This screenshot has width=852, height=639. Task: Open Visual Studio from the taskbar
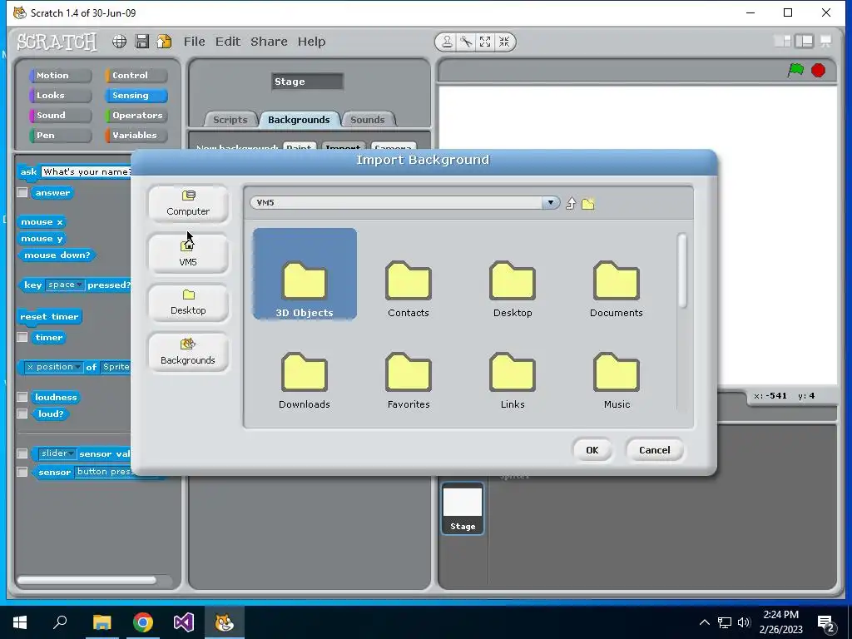(x=184, y=622)
